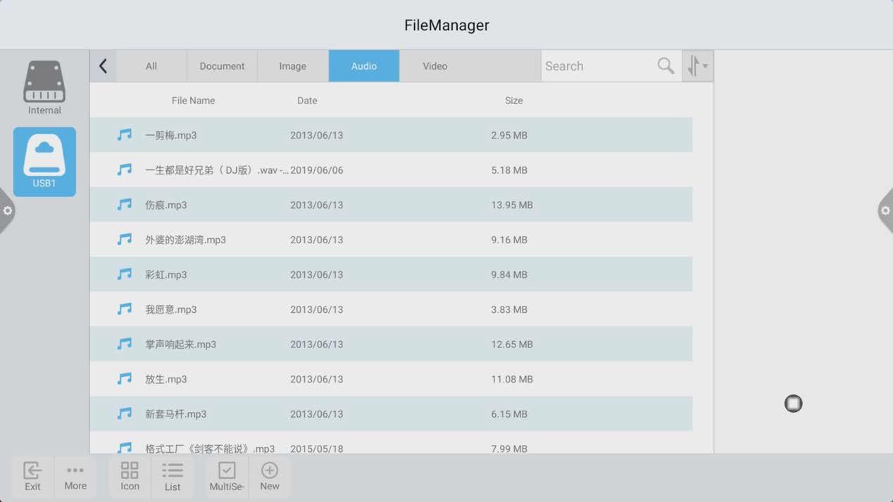
Task: Switch to List view
Action: pyautogui.click(x=173, y=476)
